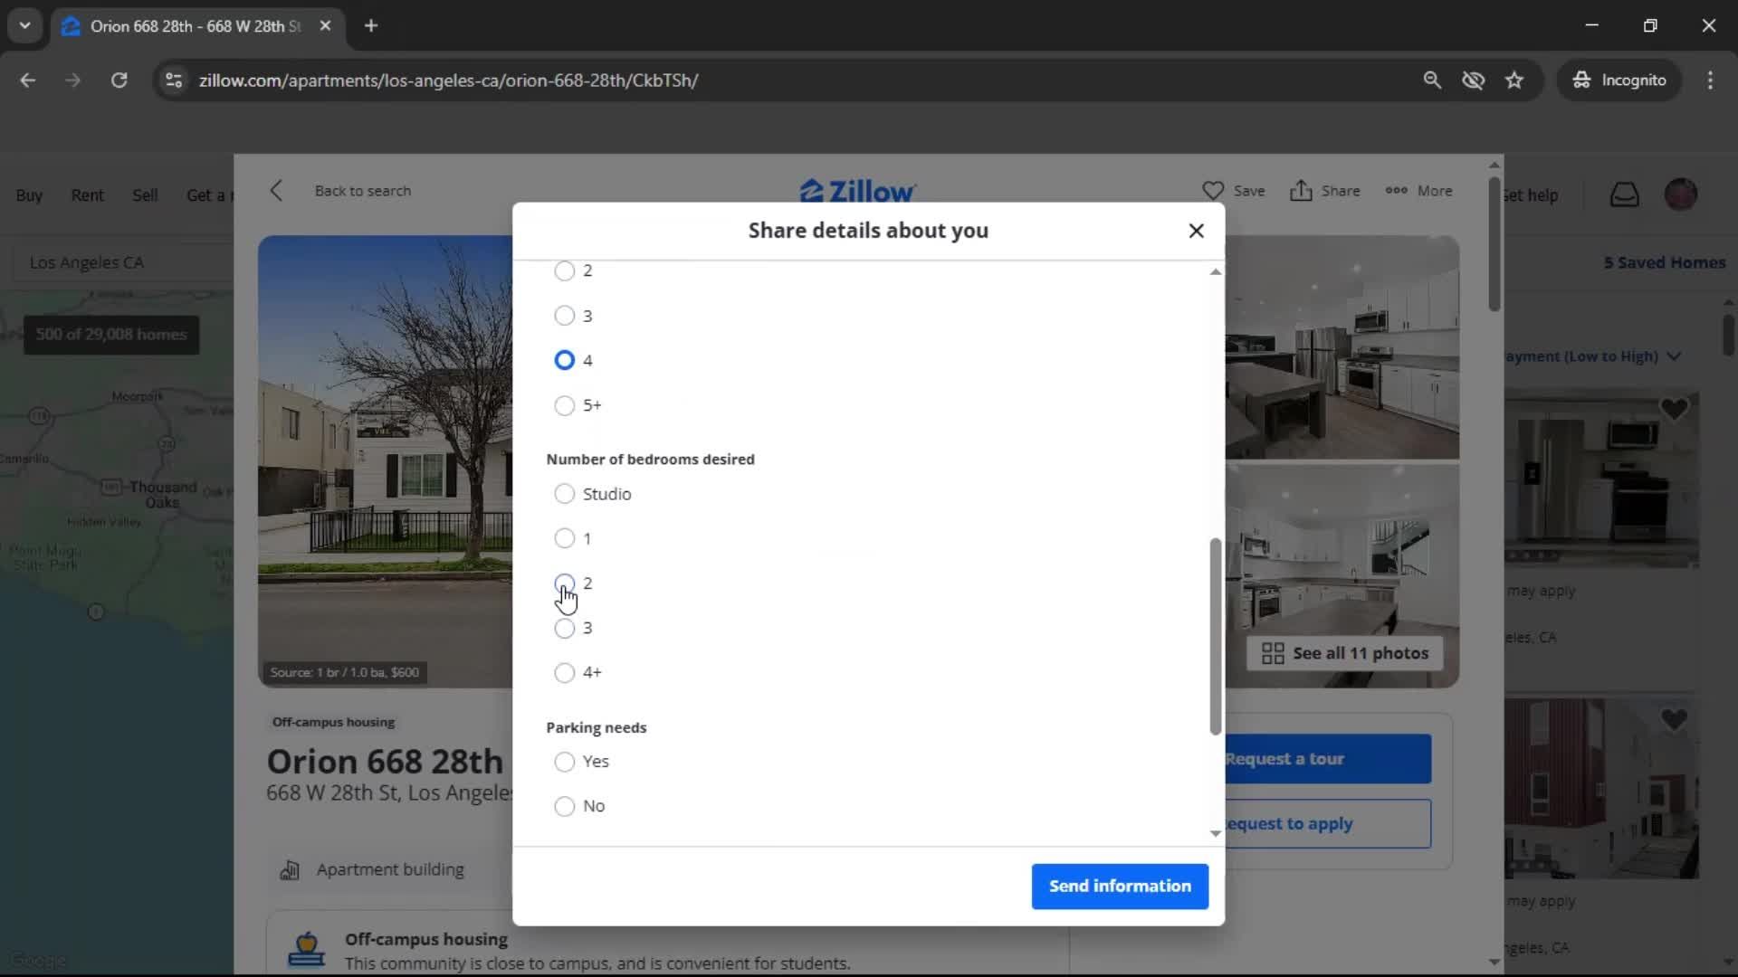Open the Chrome three-dot menu
Viewport: 1738px width, 977px height.
[1710, 81]
